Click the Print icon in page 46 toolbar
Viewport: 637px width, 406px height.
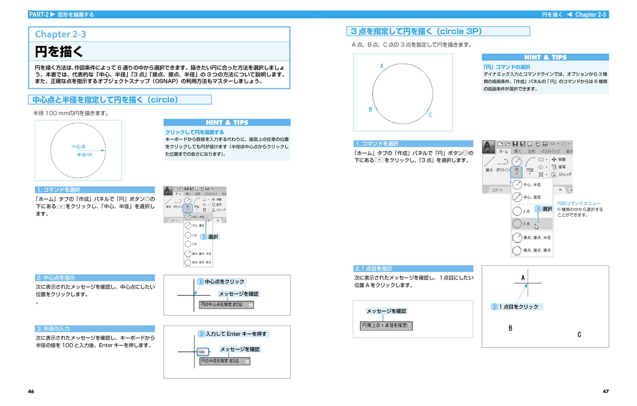pyautogui.click(x=207, y=189)
